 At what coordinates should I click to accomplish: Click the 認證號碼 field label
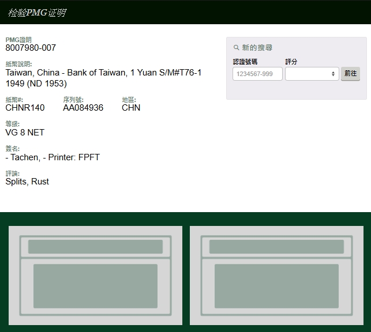point(245,62)
